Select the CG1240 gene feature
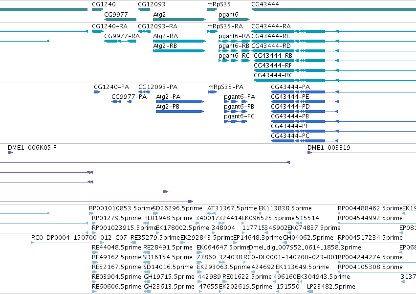 98,9
